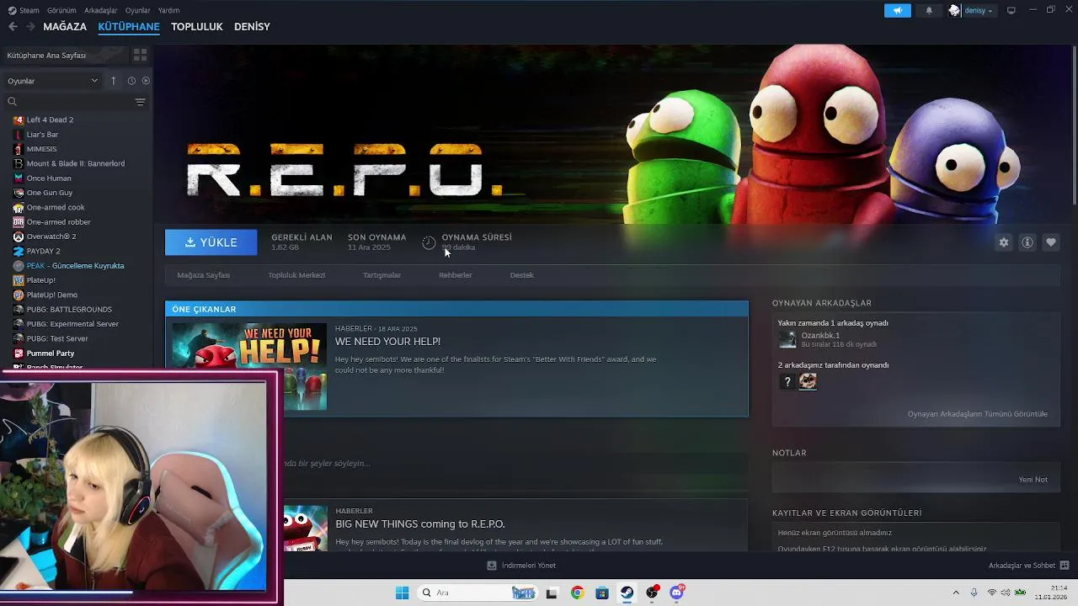
Task: Open Tartışmalar link
Action: pos(382,275)
